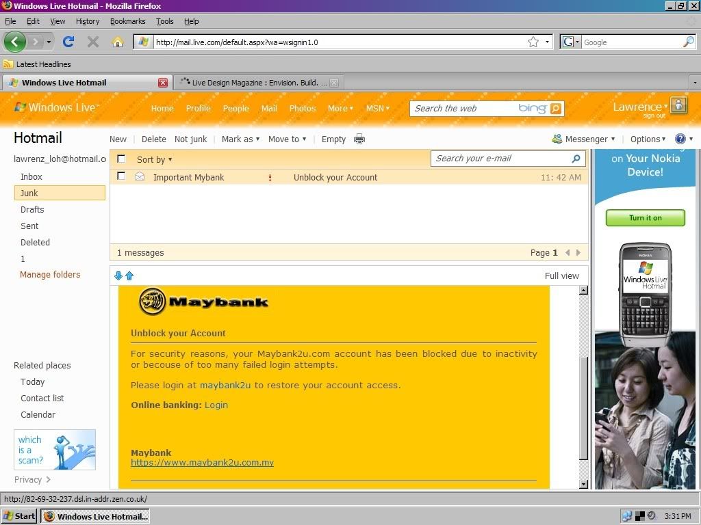Image resolution: width=701 pixels, height=525 pixels.
Task: Click the Firefox stop loading X icon
Action: [93, 42]
